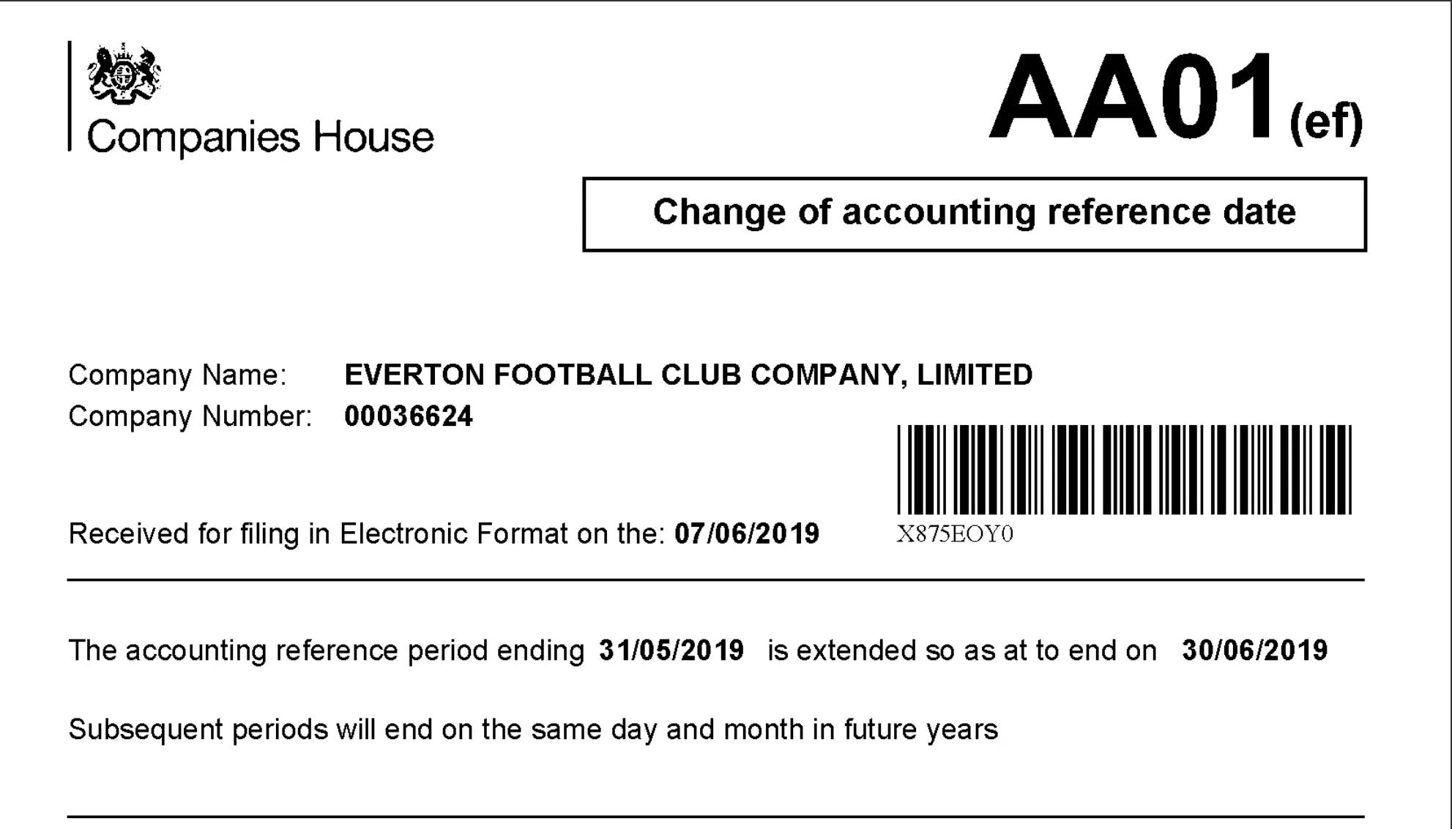The image size is (1452, 829).
Task: Click the barcode reference X875EOY0
Action: click(x=955, y=535)
